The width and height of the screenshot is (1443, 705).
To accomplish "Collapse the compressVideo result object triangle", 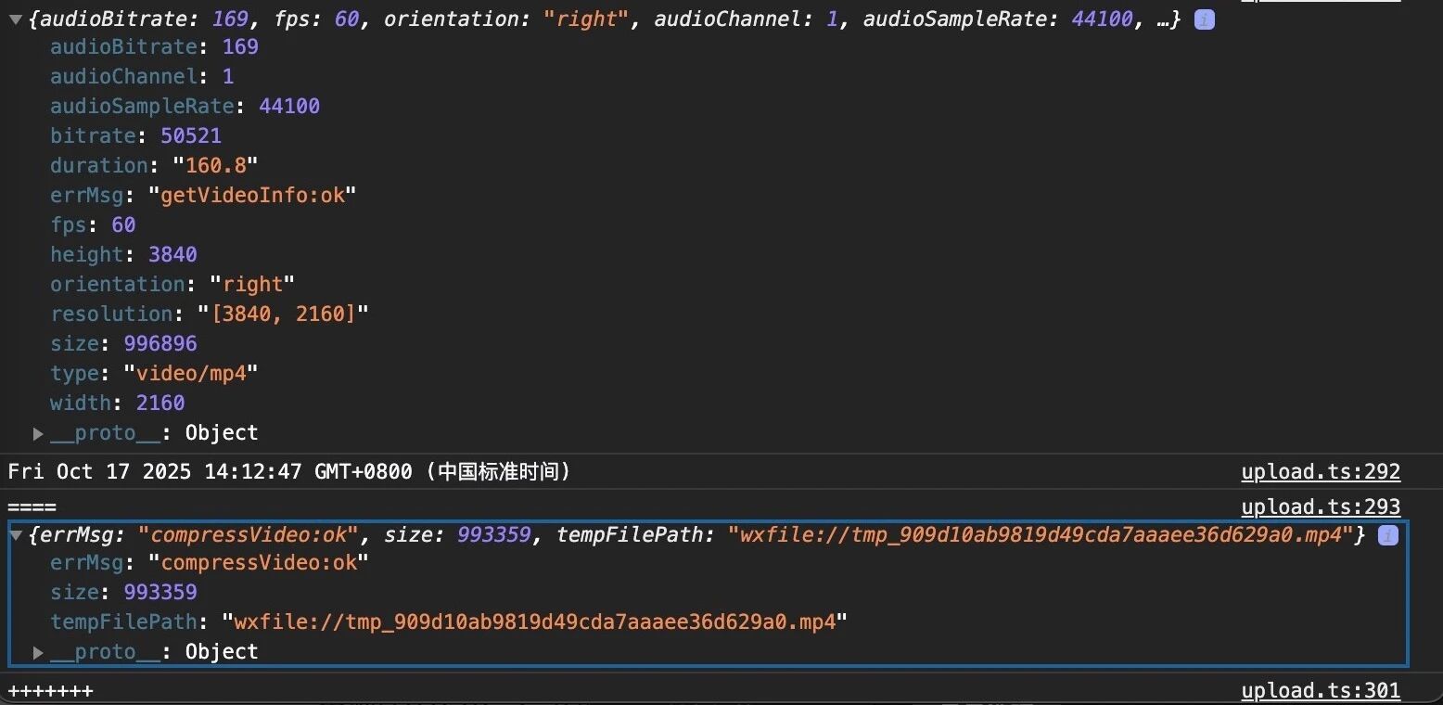I will [16, 535].
